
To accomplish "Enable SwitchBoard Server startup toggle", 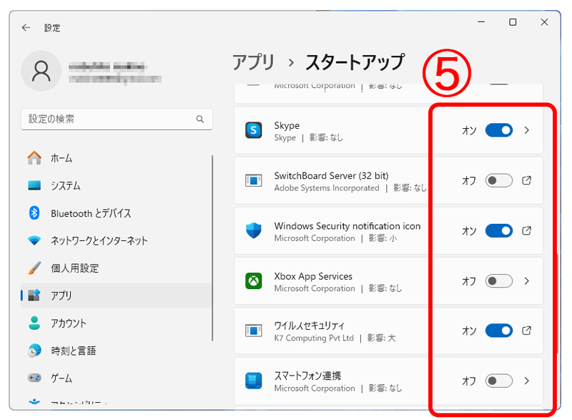I will point(498,181).
